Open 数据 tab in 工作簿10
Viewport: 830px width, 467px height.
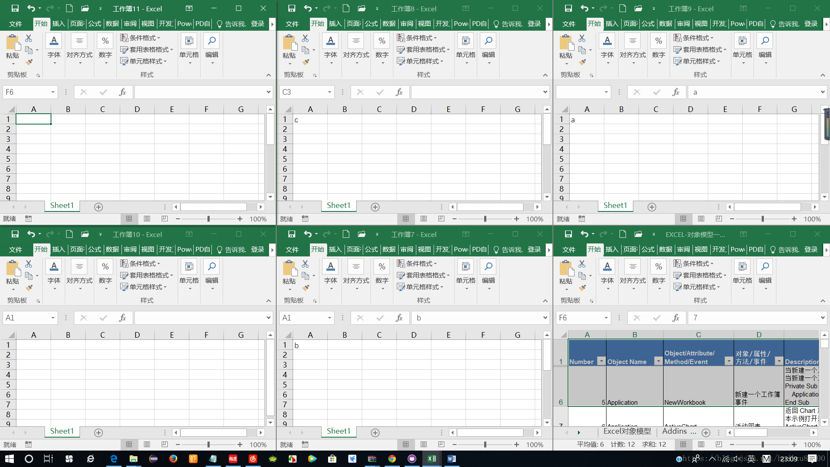click(x=112, y=249)
